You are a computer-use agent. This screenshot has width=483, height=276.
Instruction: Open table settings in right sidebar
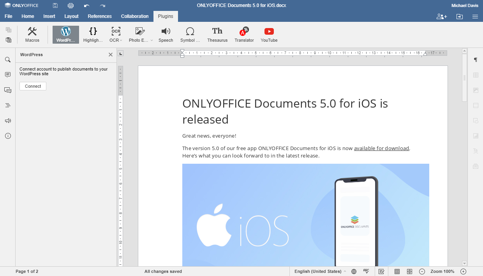476,75
